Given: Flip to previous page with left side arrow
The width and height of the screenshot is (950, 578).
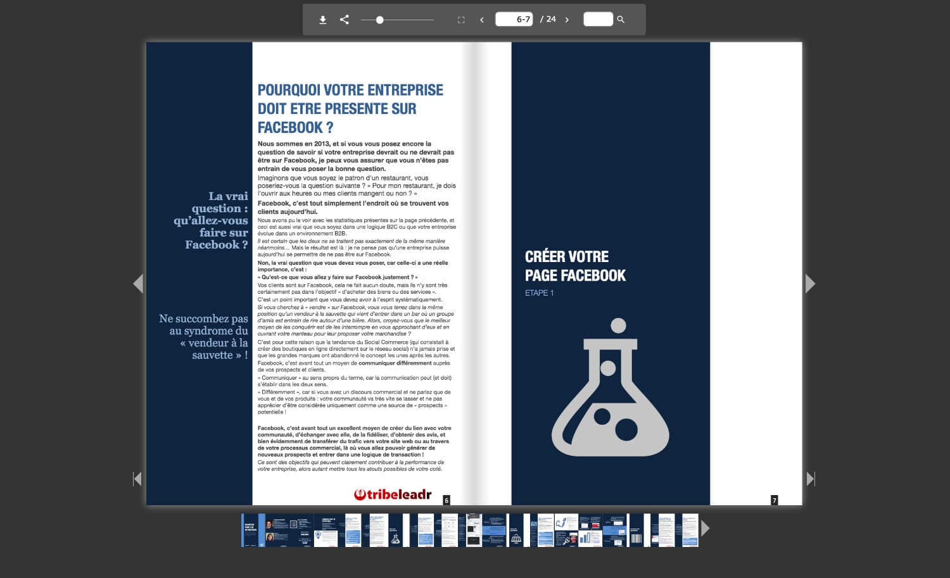Looking at the screenshot, I should 137,284.
